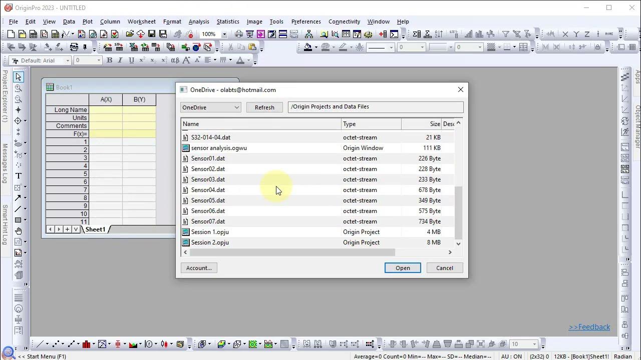Select the Session 2.opju project
Viewport: 641px width, 360px height.
318,242
